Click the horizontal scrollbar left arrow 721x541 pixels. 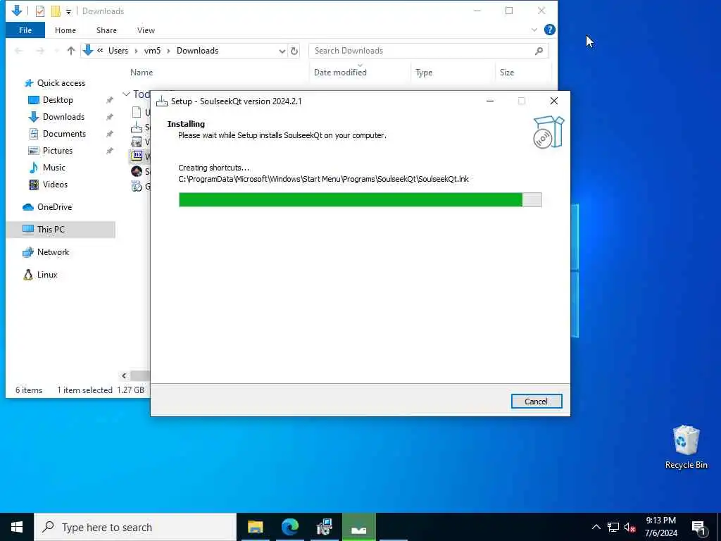[x=124, y=376]
